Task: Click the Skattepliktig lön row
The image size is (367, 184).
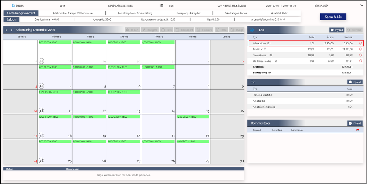Action: click(305, 73)
